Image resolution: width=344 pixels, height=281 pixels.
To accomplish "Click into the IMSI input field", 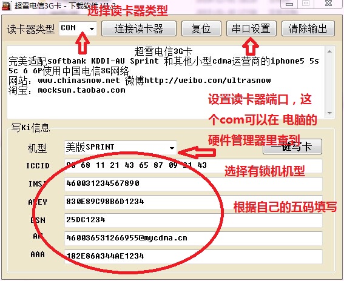I will coord(194,183).
